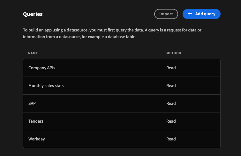
Task: Select the SAP query row
Action: 122,103
